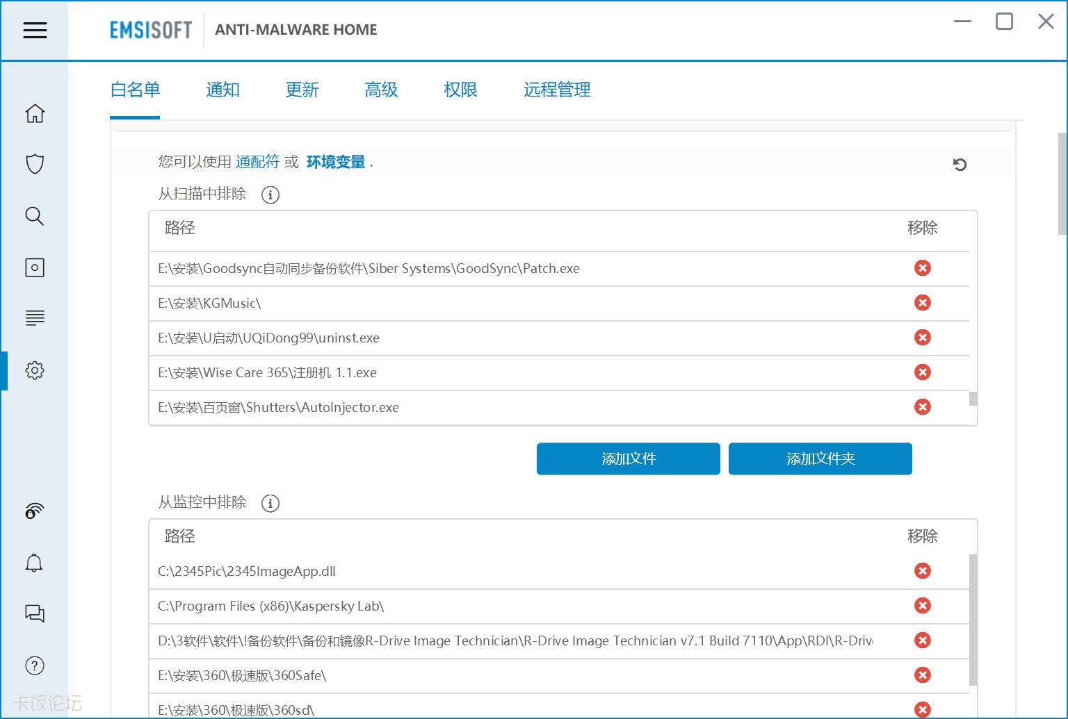Open the 通配符 link
This screenshot has width=1068, height=719.
point(257,162)
